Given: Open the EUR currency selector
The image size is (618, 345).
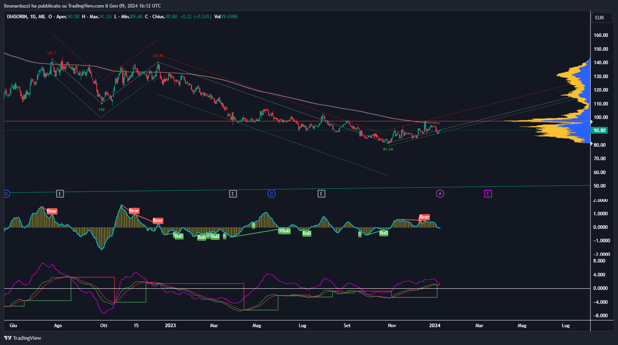Looking at the screenshot, I should pos(602,17).
